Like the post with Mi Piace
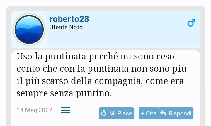The width and height of the screenshot is (211, 126). click(x=116, y=113)
